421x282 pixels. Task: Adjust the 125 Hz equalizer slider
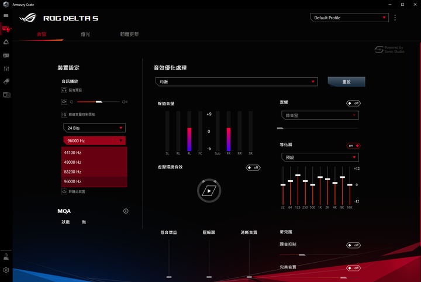[x=298, y=176]
